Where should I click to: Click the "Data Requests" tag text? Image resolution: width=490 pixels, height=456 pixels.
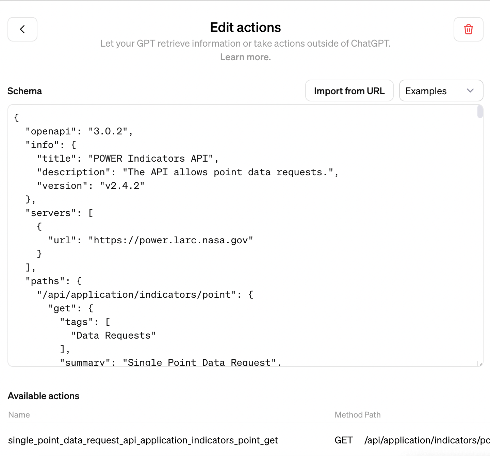coord(114,336)
